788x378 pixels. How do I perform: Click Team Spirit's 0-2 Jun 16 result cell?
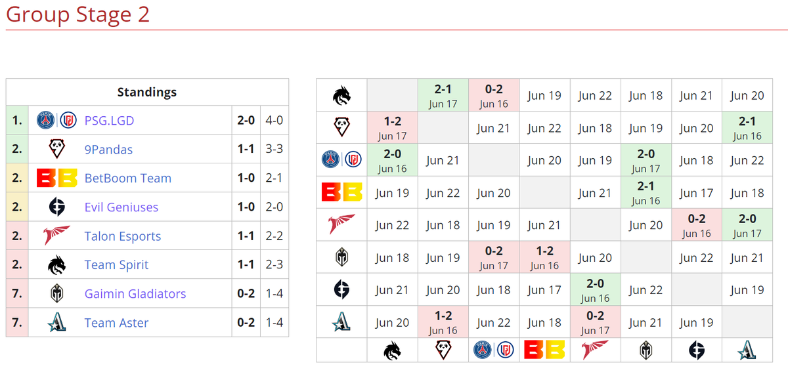click(x=494, y=95)
